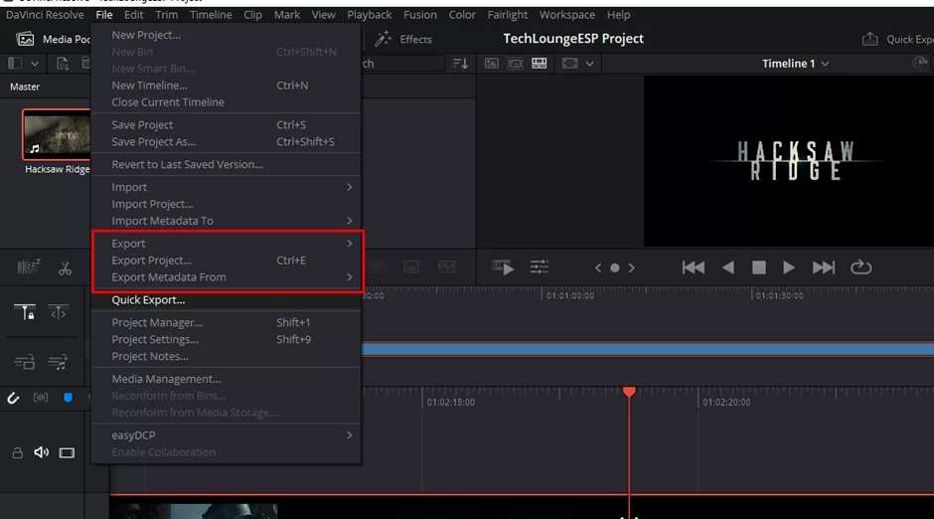Open bin list layout dropdown arrow
934x519 pixels.
(x=35, y=64)
